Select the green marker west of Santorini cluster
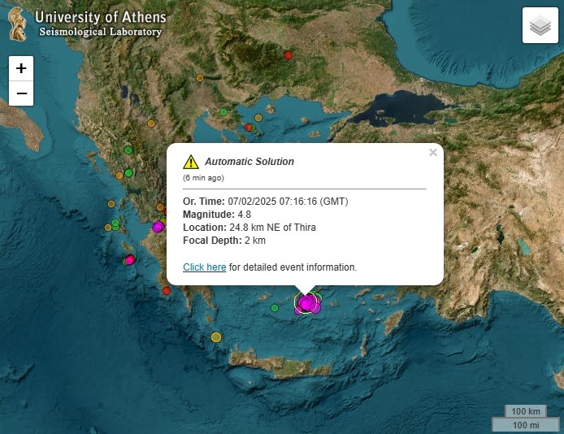This screenshot has height=434, width=564. [x=275, y=308]
